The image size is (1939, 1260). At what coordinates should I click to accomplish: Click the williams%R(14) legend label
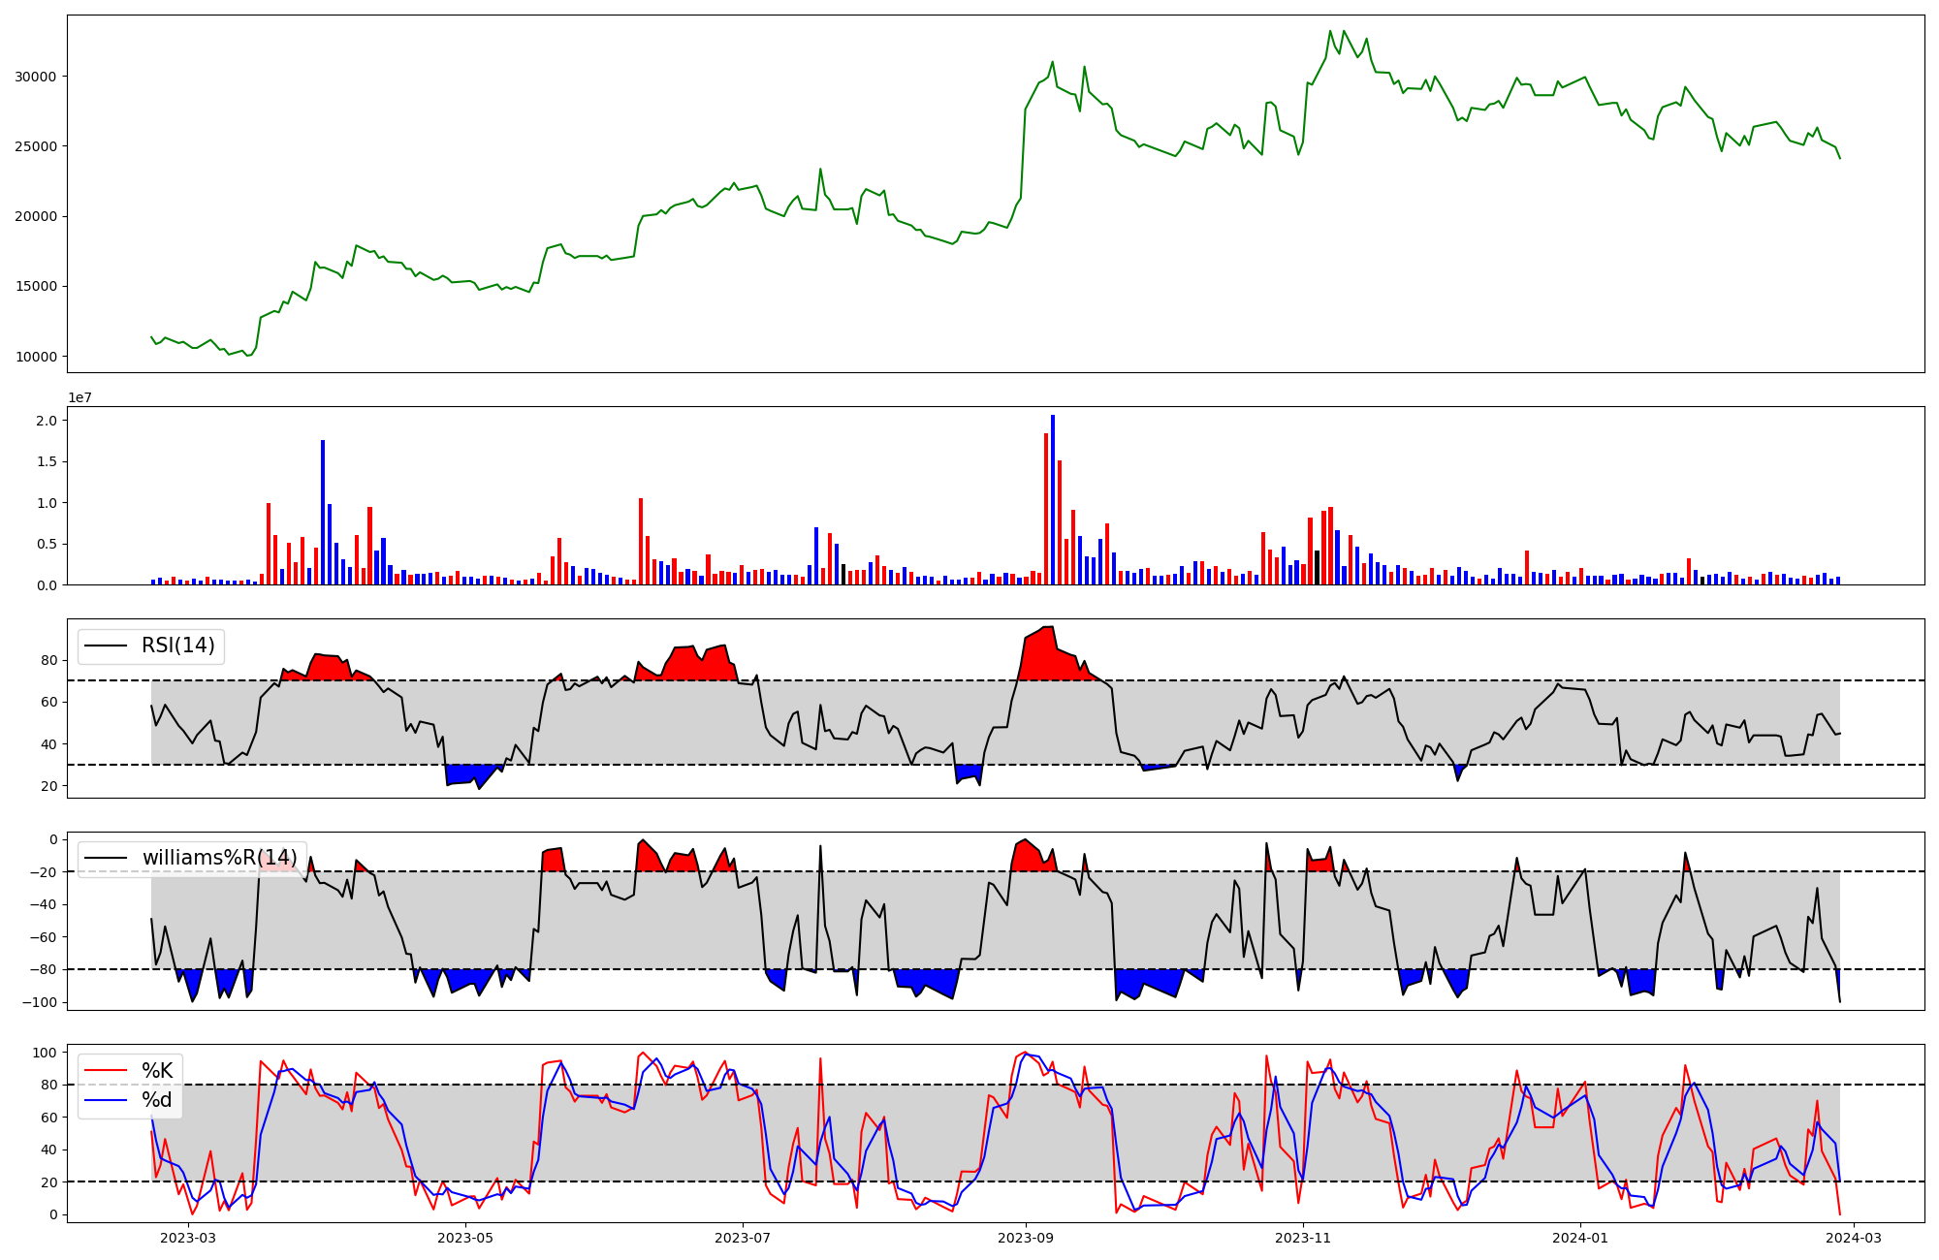(x=219, y=858)
